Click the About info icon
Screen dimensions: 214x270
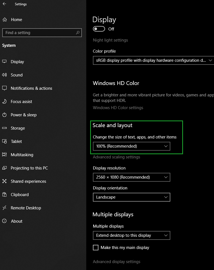(4, 221)
